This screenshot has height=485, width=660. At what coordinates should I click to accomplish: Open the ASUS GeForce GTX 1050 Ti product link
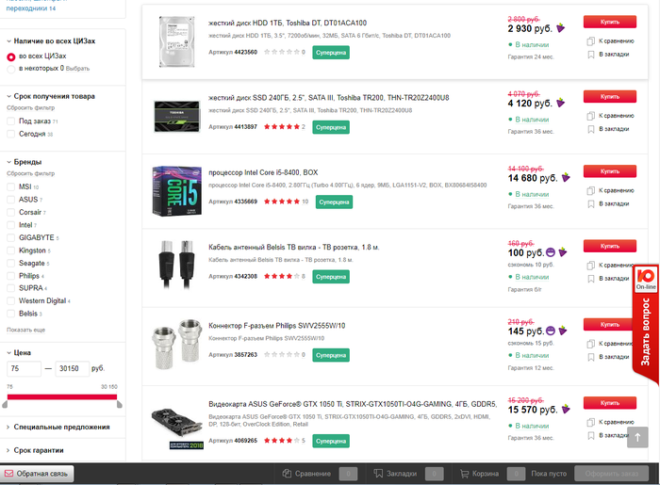pos(352,404)
